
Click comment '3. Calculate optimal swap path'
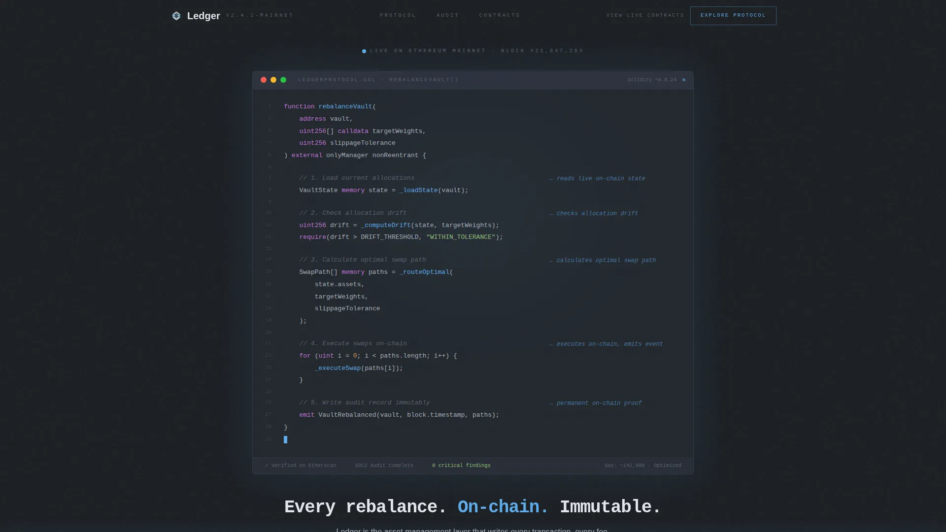pos(363,260)
